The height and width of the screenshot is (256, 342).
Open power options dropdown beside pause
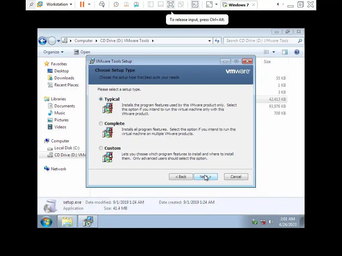pos(89,4)
